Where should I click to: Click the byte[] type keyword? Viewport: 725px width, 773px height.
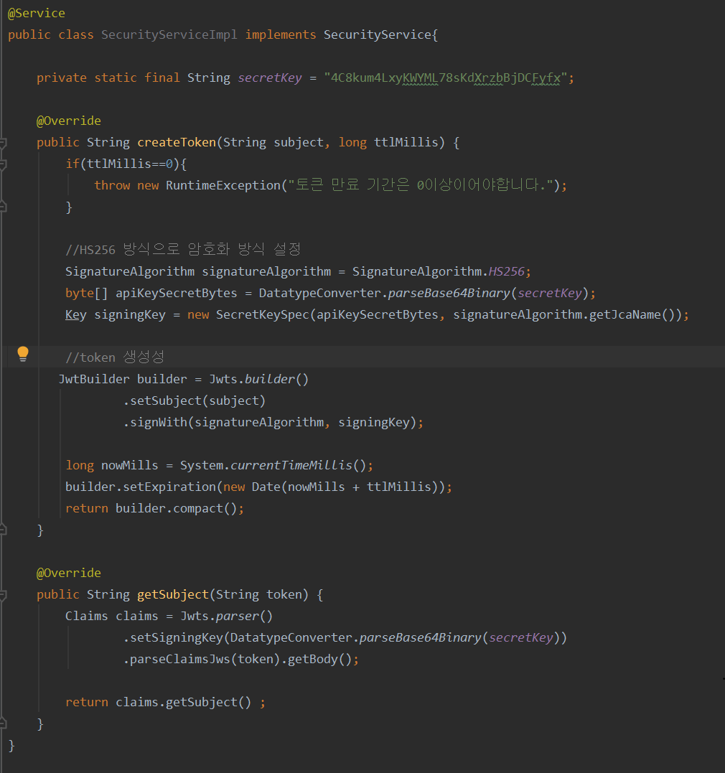click(86, 294)
